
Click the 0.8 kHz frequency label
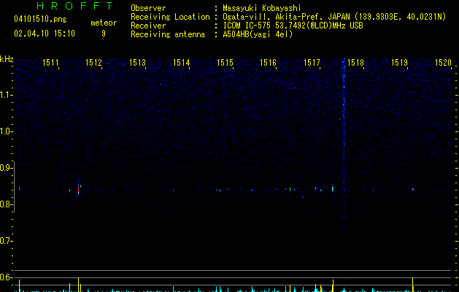(6, 204)
